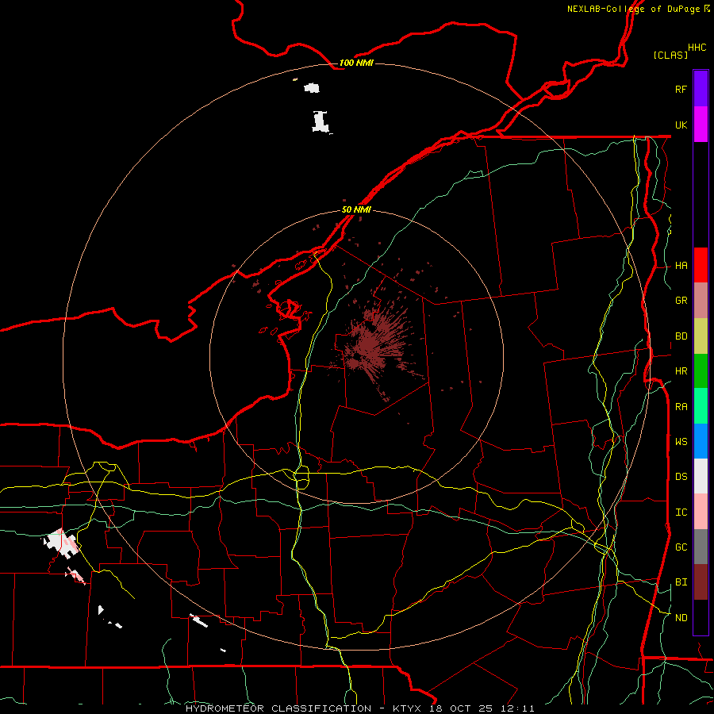Click the HA red legend swatch
Image resolution: width=714 pixels, height=714 pixels.
point(701,265)
